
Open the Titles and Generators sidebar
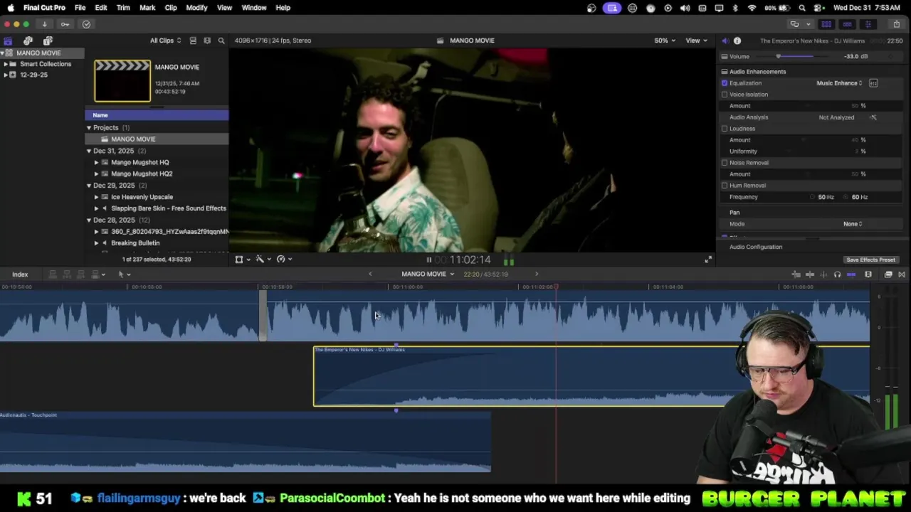point(48,41)
